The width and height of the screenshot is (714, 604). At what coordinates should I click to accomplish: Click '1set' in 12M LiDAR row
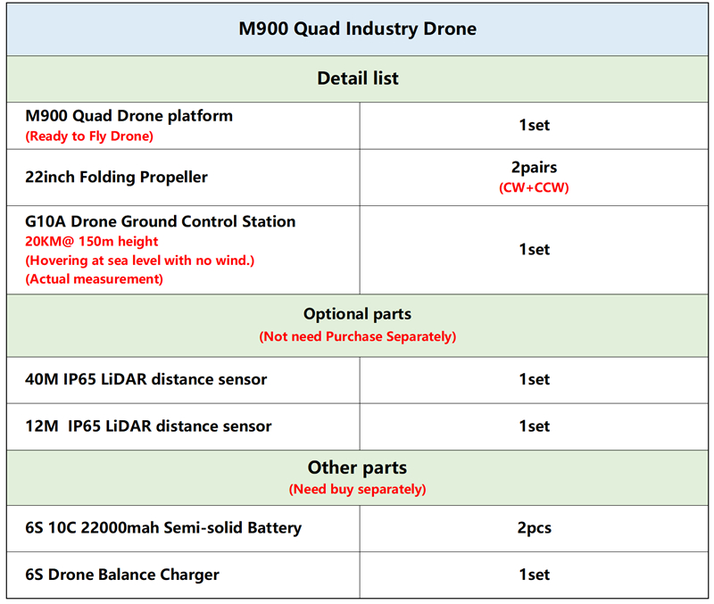tap(534, 426)
